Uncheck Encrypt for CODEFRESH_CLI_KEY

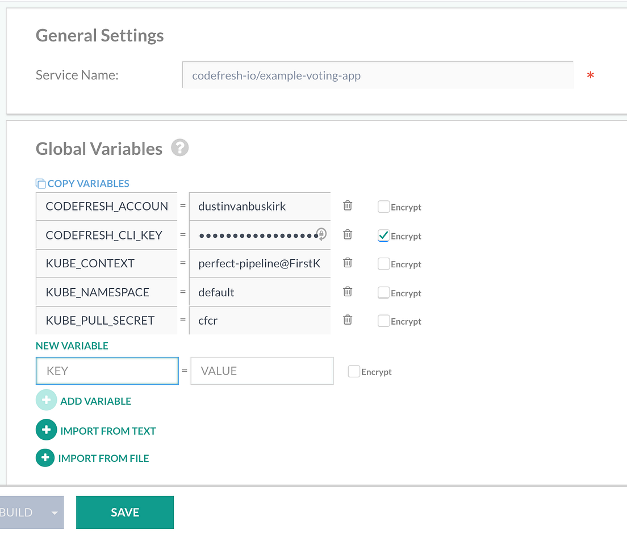point(383,236)
